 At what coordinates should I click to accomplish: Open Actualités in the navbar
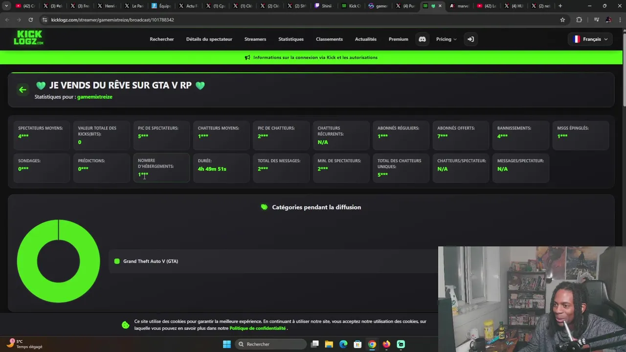366,39
